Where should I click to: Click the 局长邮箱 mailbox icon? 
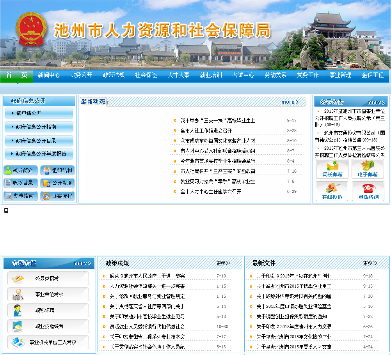(332, 169)
